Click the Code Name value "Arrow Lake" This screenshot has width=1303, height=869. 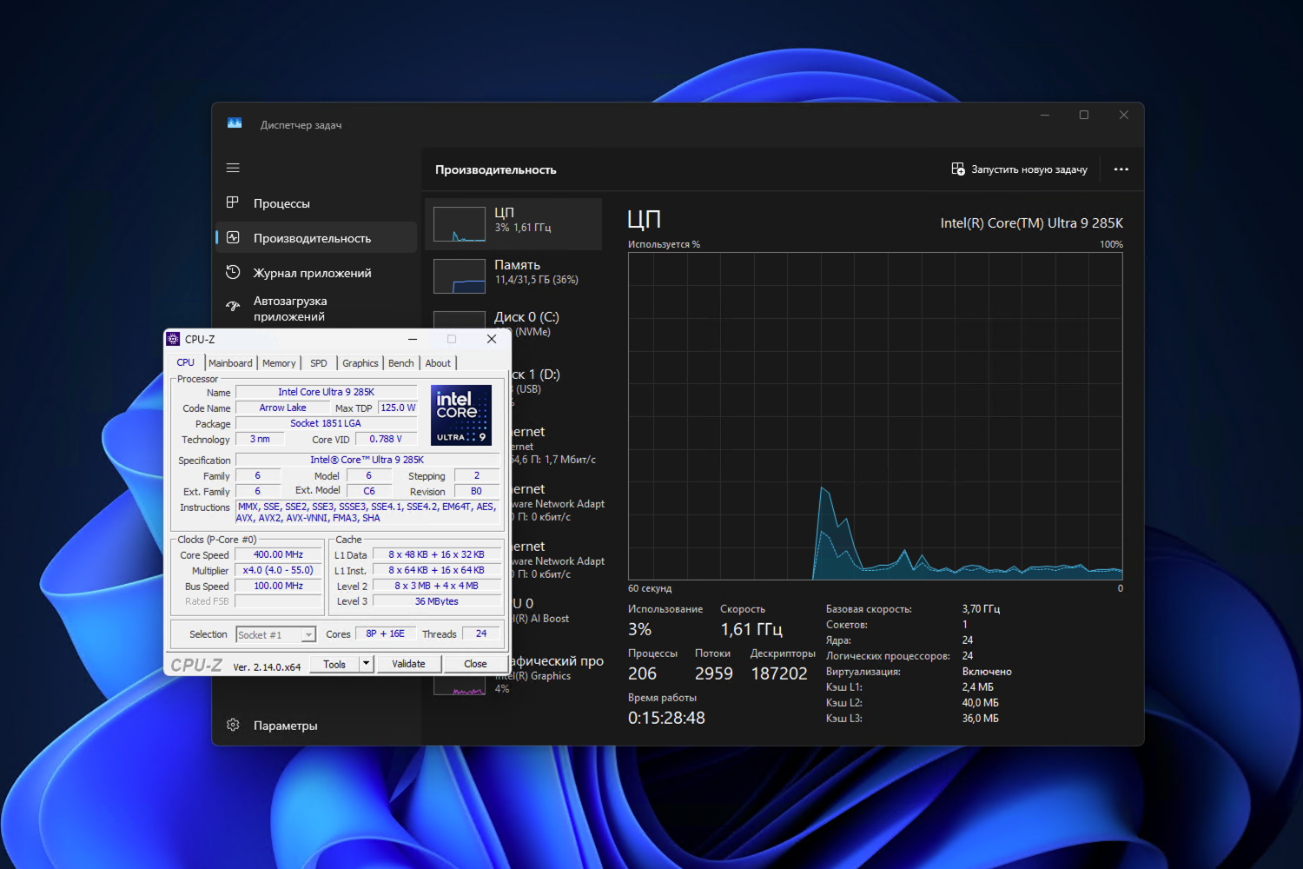[x=282, y=408]
